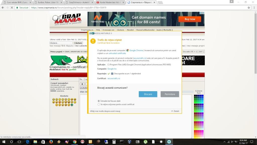
Task: Switch to the CarpOnline.ro tab
Action: click(79, 3)
